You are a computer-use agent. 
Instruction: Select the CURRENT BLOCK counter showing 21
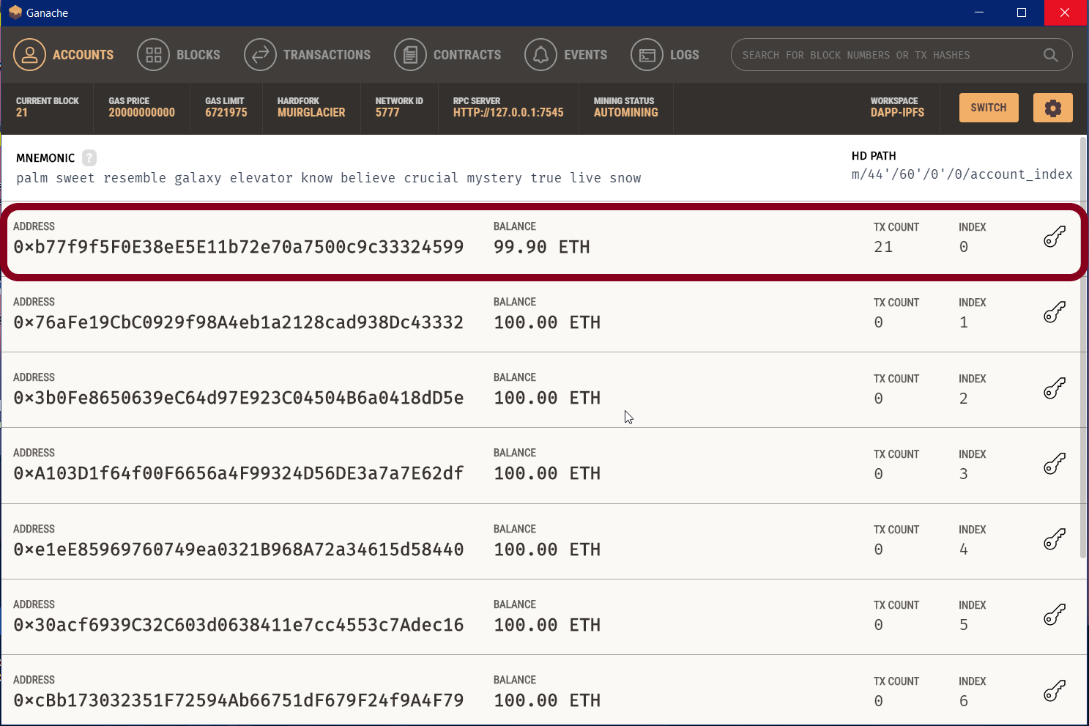click(x=46, y=108)
